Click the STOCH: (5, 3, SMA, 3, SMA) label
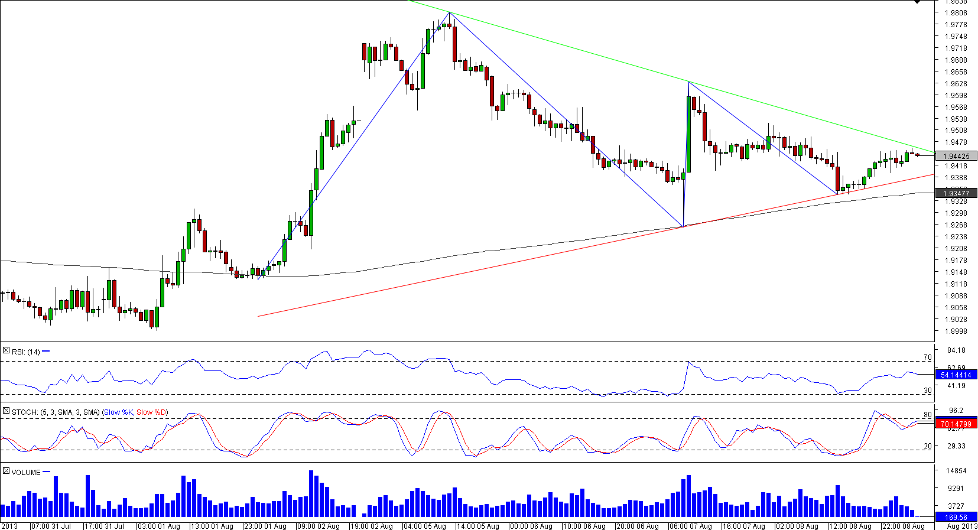Image resolution: width=978 pixels, height=530 pixels. click(56, 412)
